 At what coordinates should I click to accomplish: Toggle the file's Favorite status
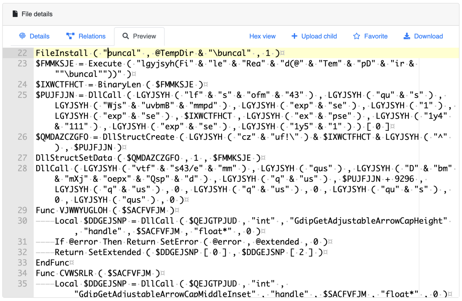[375, 36]
